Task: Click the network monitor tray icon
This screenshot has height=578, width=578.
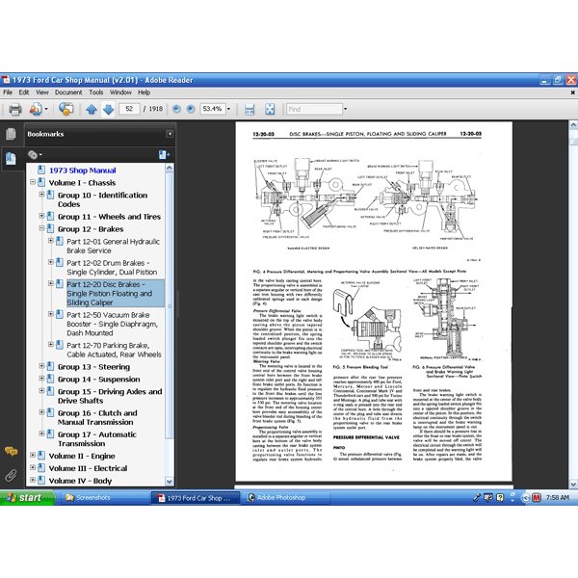Action: 488,498
